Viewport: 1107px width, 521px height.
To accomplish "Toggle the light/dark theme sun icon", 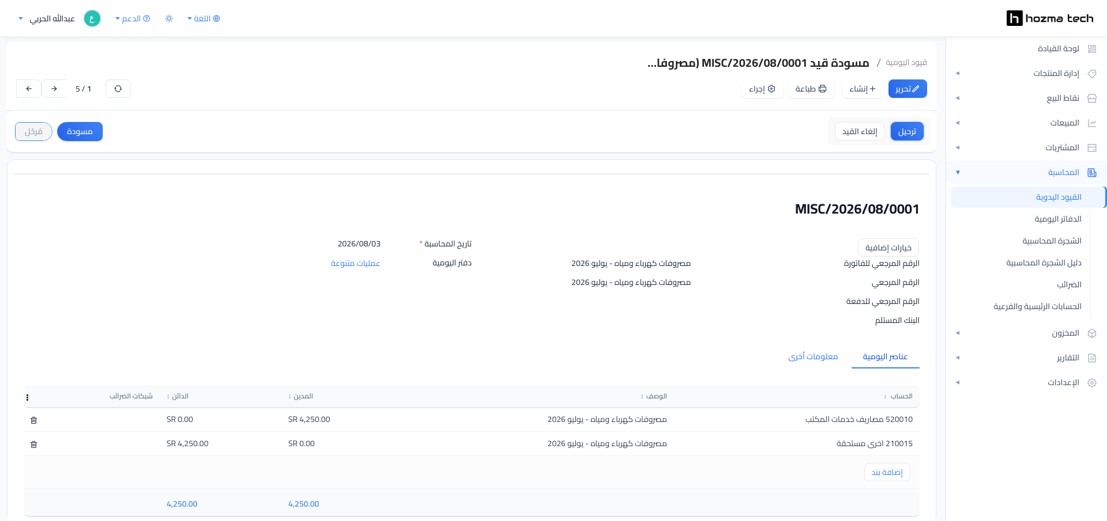I will point(169,18).
